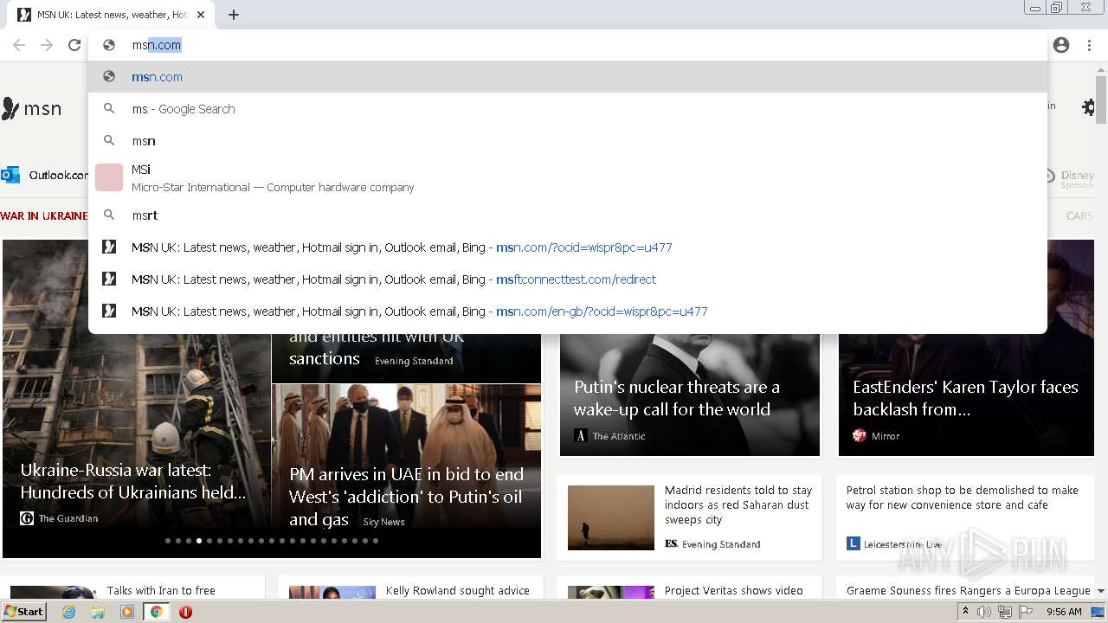This screenshot has width=1108, height=623.
Task: Select the highlighted msn.com suggestion
Action: coord(568,77)
